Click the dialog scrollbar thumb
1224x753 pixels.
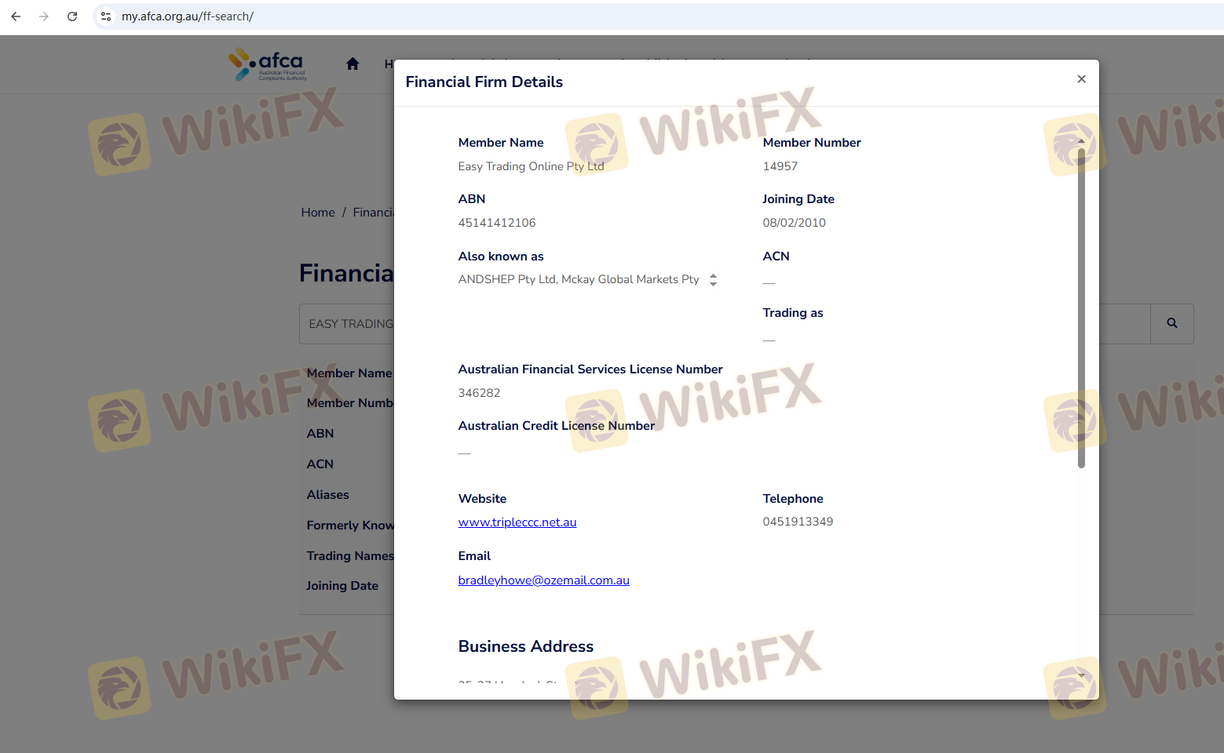tap(1081, 307)
